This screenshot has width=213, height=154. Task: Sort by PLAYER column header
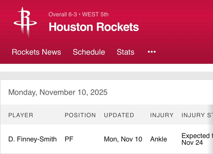click(x=21, y=115)
